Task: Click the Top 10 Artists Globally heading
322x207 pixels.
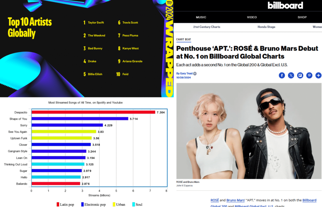Action: [x=30, y=27]
